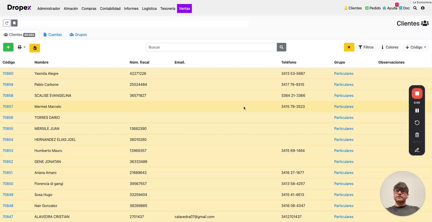Open the Ventas menu

(184, 8)
